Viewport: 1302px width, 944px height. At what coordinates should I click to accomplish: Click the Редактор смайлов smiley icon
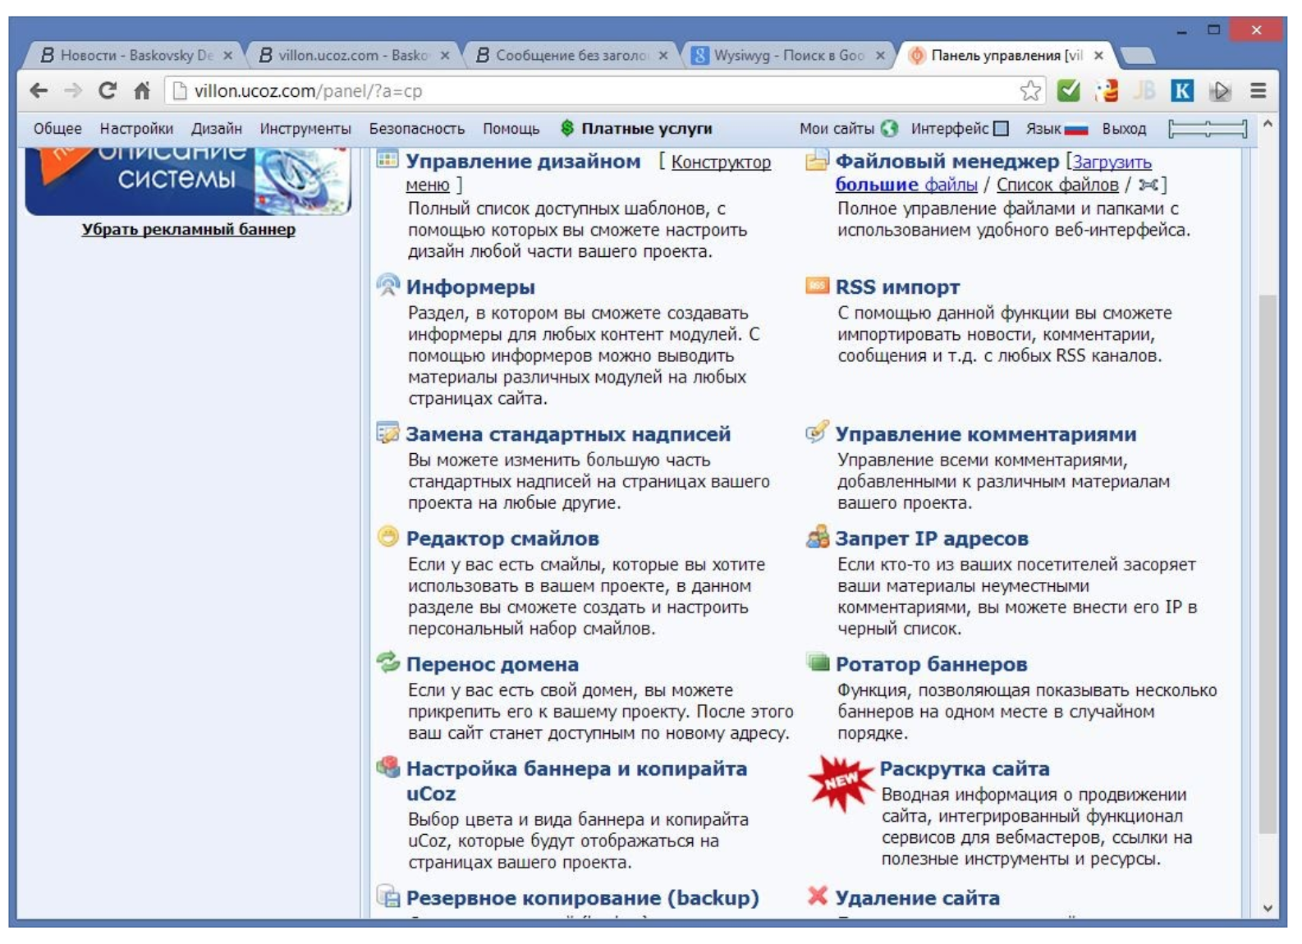pos(387,536)
